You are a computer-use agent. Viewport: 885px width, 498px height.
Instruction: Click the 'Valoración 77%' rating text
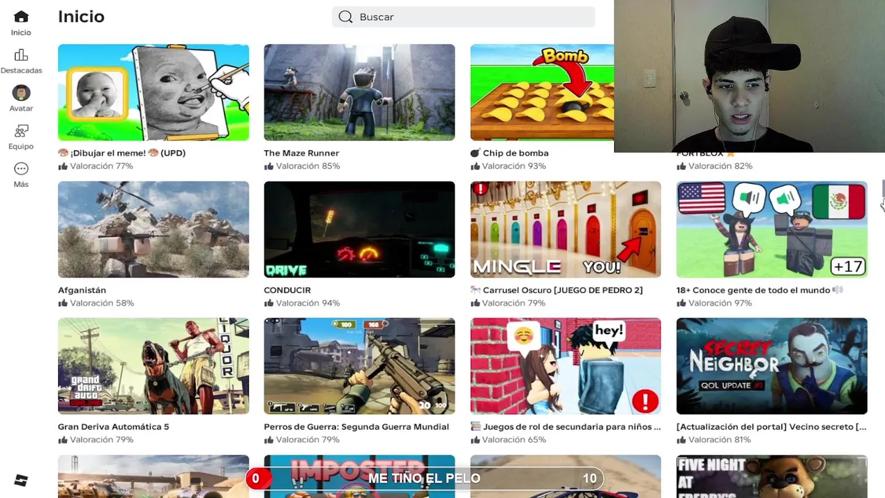pos(102,166)
